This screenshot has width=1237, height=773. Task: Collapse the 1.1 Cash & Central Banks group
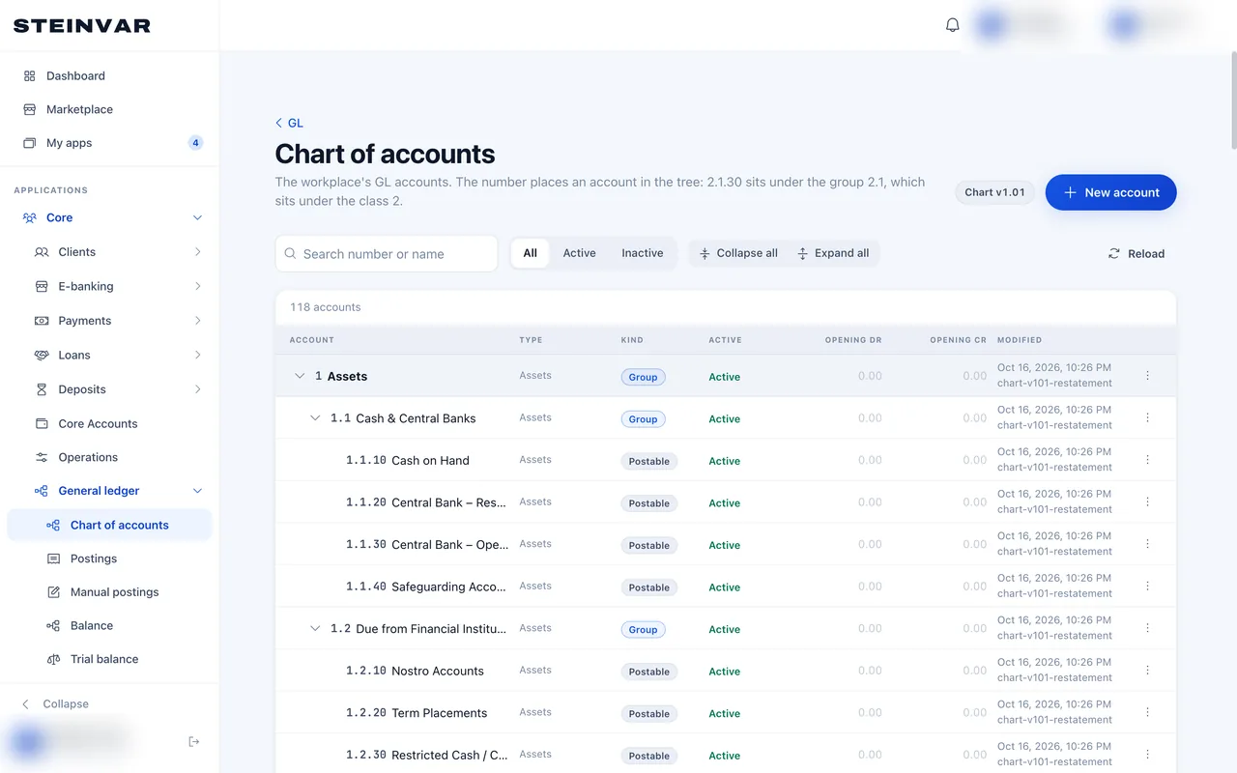pos(315,418)
